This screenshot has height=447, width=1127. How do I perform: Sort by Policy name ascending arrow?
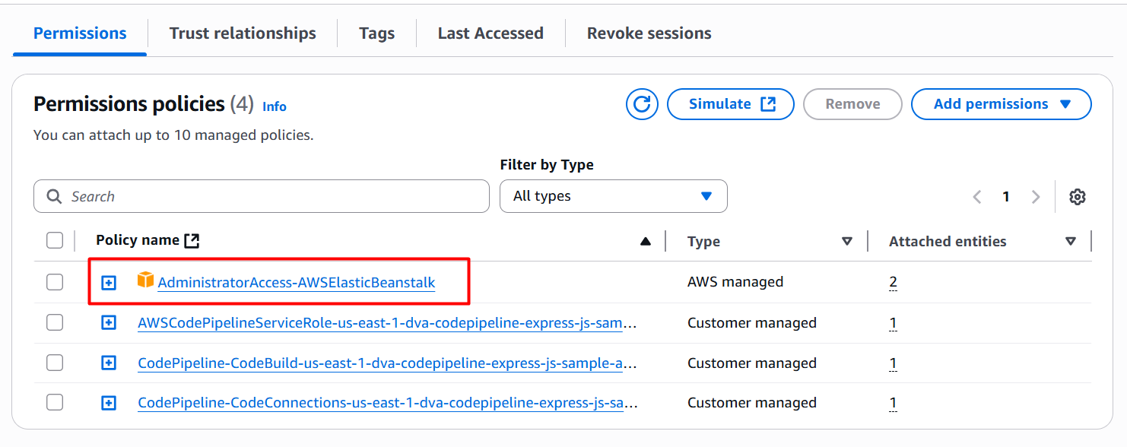(646, 242)
